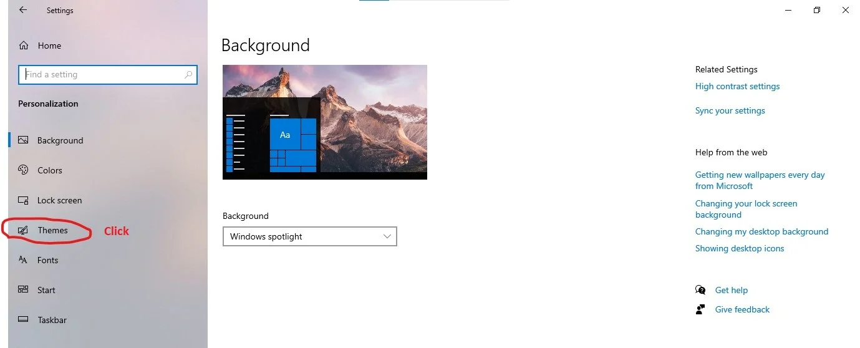Click the Home house icon
Image resolution: width=860 pixels, height=348 pixels.
pyautogui.click(x=24, y=46)
